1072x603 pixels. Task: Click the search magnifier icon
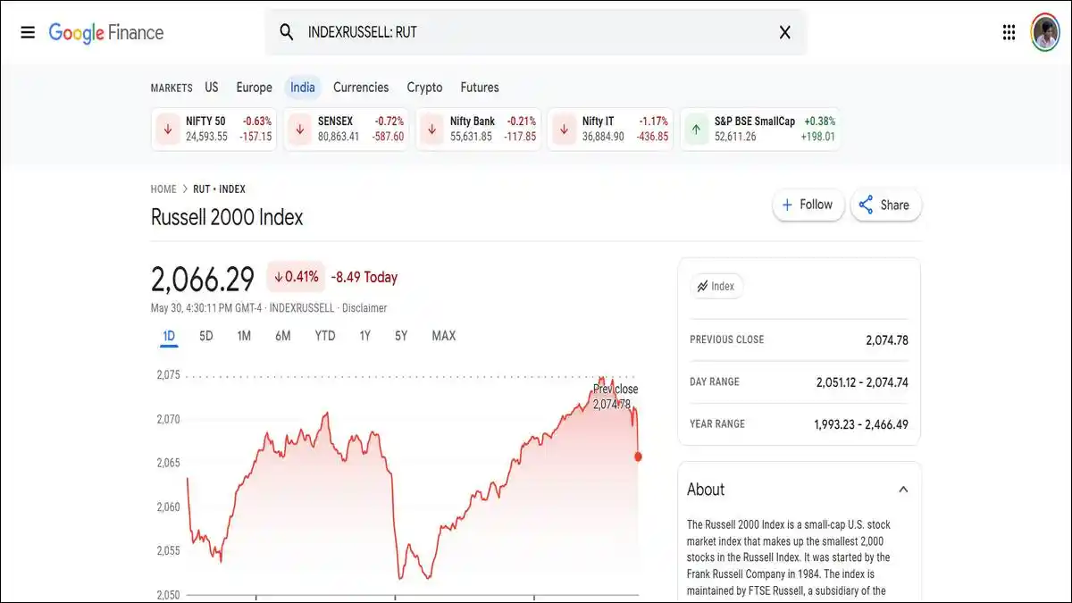pyautogui.click(x=286, y=31)
